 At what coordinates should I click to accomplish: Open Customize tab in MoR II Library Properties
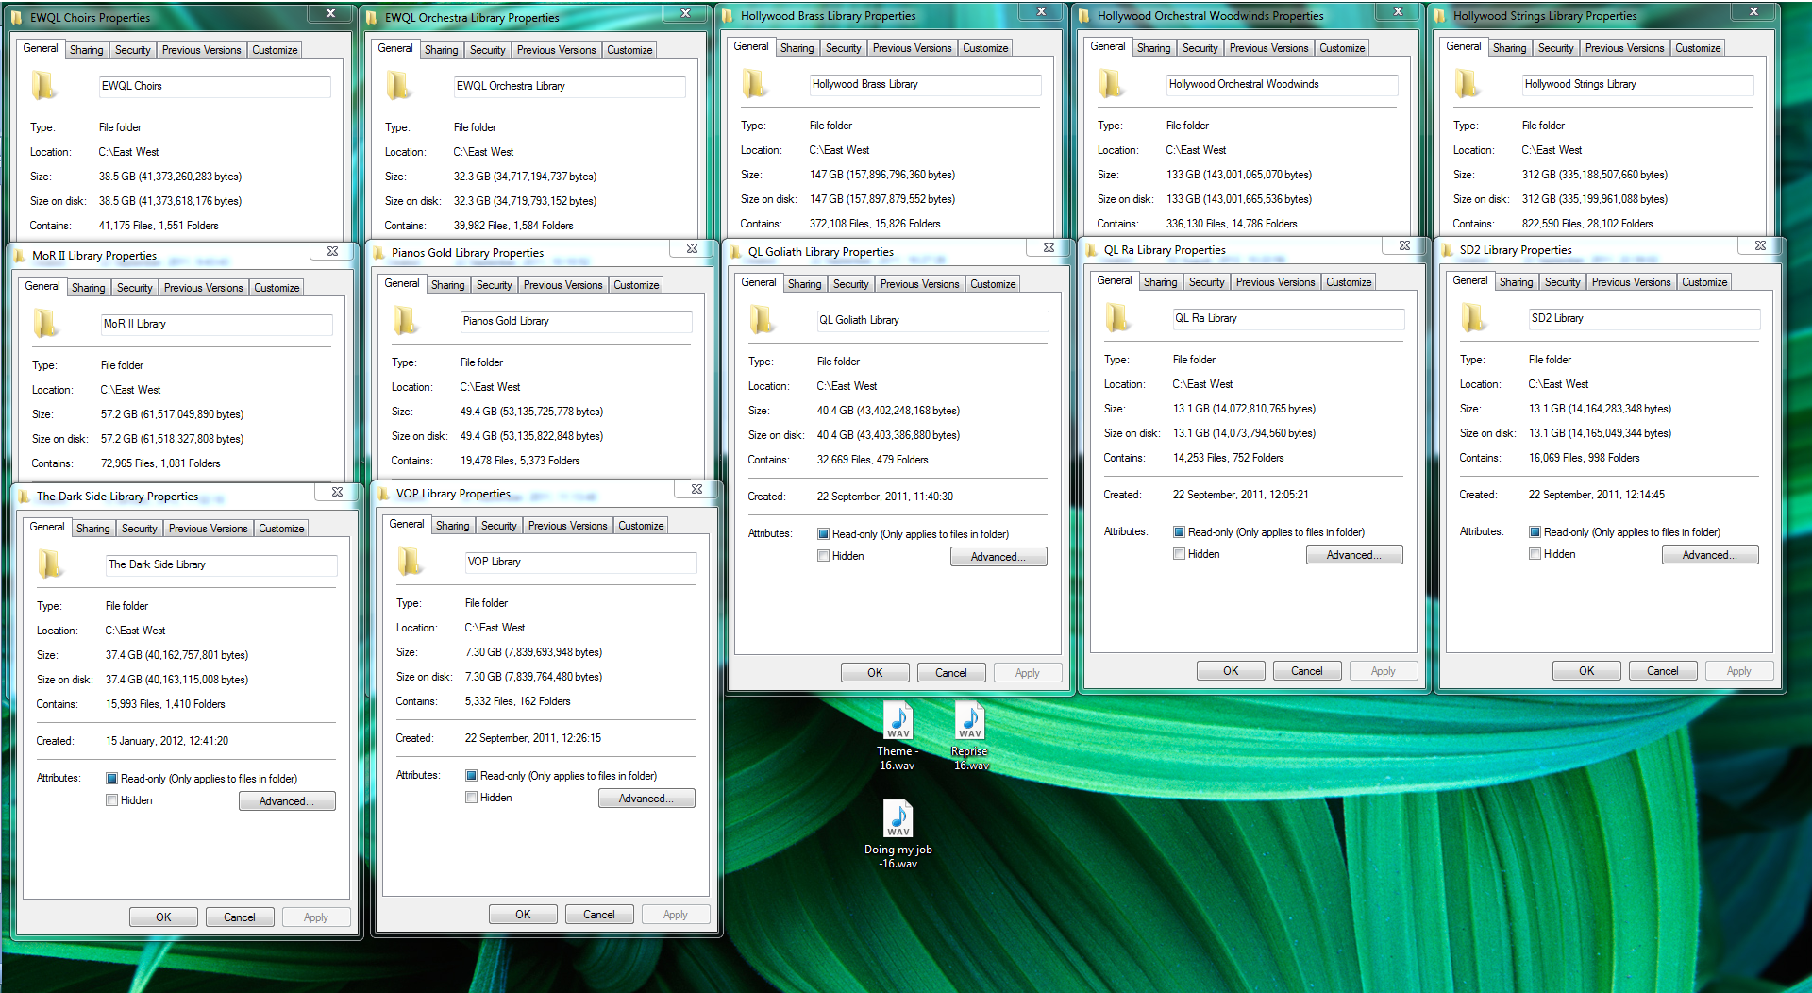point(277,288)
